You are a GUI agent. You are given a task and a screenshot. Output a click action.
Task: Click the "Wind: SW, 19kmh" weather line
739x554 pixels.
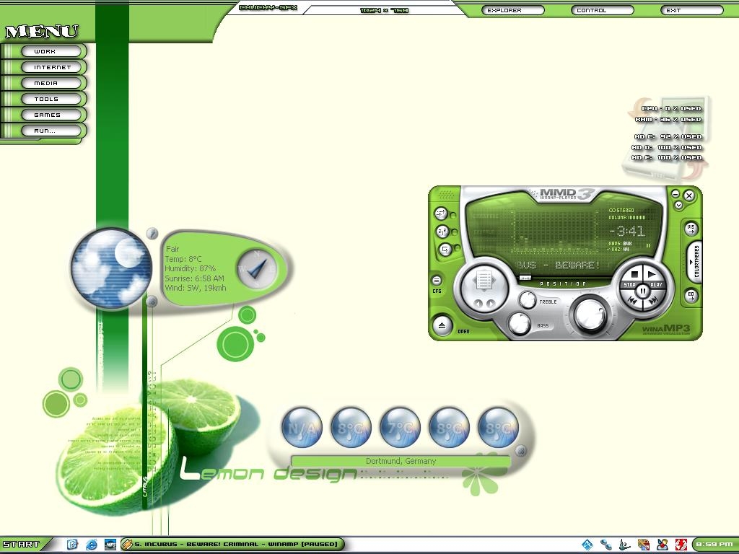click(195, 288)
